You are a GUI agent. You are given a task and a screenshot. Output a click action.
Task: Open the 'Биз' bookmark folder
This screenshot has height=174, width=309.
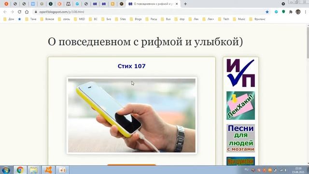click(x=106, y=19)
